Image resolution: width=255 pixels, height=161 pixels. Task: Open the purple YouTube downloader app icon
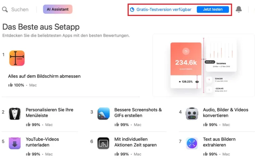(15, 143)
